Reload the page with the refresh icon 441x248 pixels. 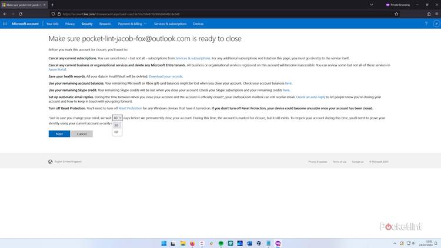click(x=21, y=14)
